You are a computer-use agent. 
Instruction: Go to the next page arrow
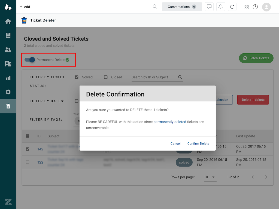click(266, 177)
